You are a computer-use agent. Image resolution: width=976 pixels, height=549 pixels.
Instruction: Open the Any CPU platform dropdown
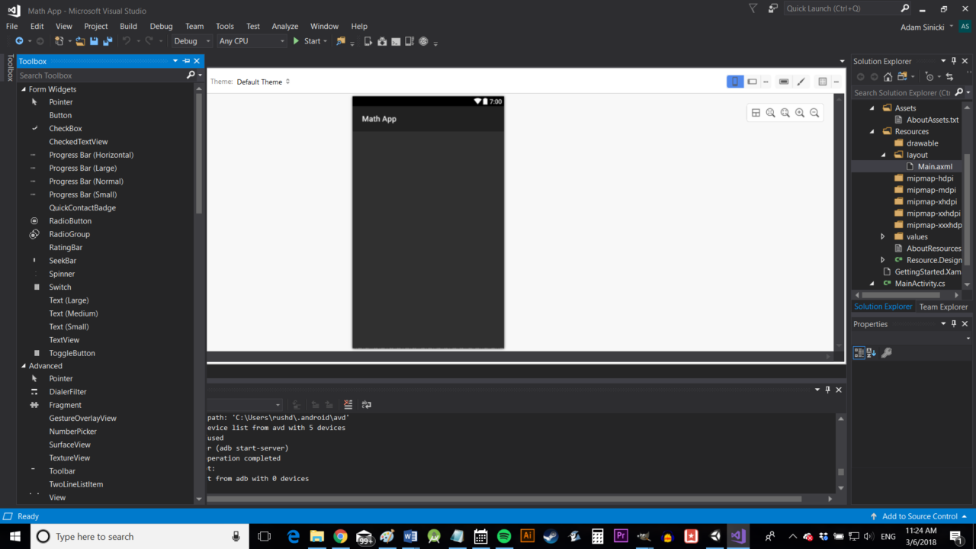click(x=252, y=41)
